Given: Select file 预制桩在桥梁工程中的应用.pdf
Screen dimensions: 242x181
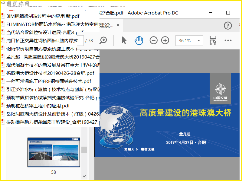Looking at the screenshot, I should 38,106.
